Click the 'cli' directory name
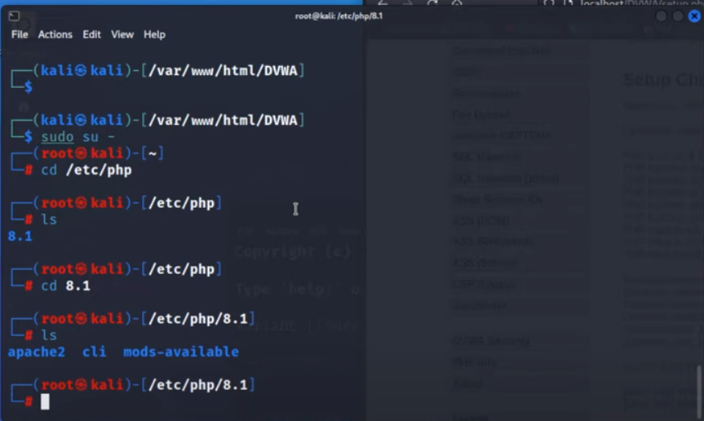 (95, 352)
